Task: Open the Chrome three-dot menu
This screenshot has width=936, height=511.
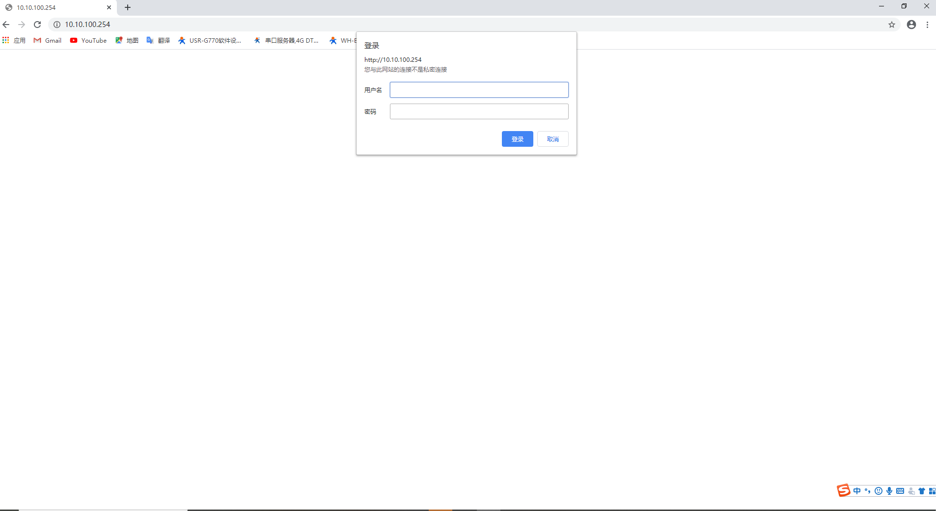Action: pyautogui.click(x=927, y=25)
